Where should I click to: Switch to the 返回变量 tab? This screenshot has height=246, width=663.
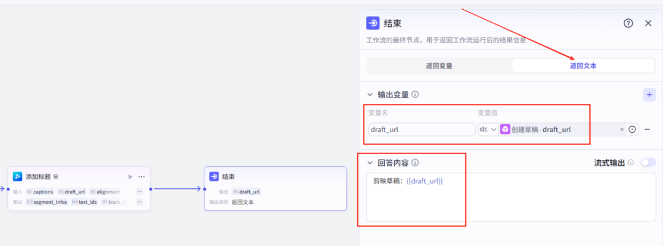pyautogui.click(x=440, y=65)
